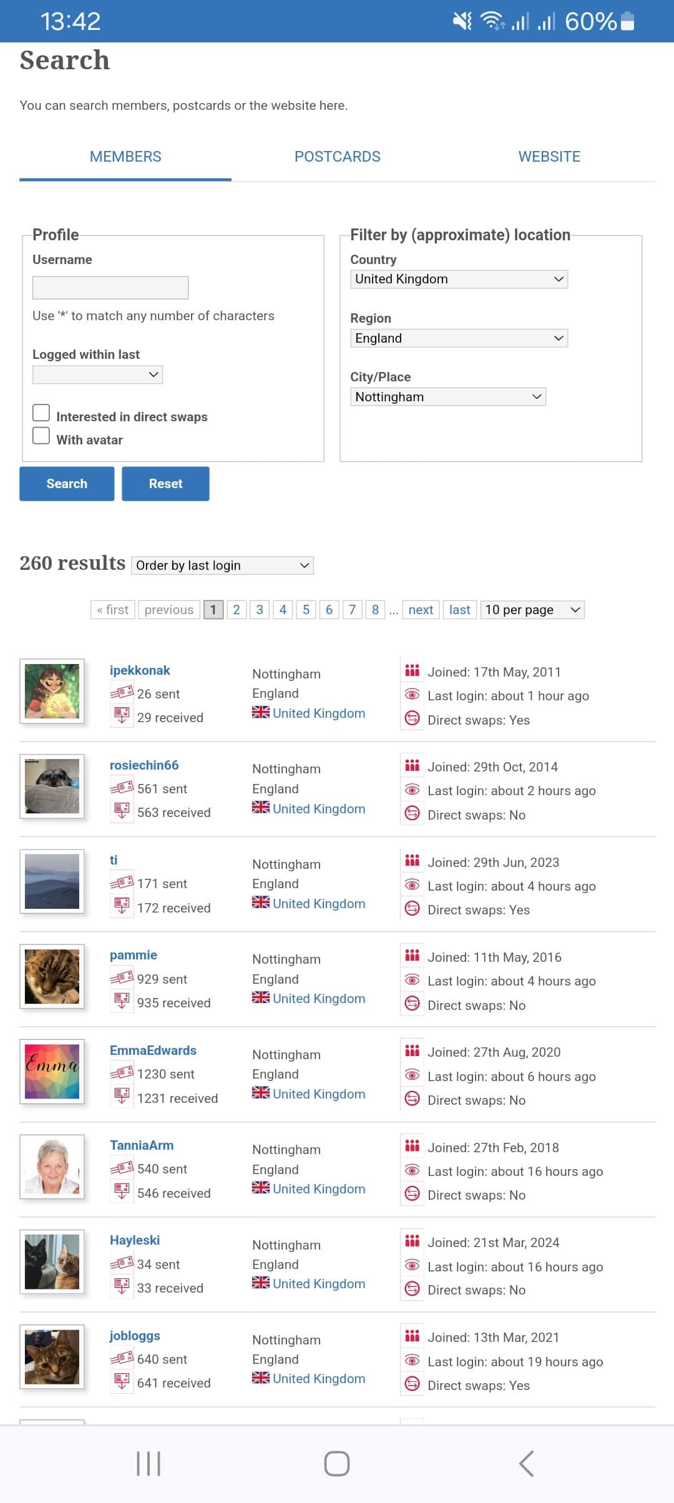This screenshot has width=674, height=1503.
Task: Check the With avatar checkbox
Action: click(41, 436)
